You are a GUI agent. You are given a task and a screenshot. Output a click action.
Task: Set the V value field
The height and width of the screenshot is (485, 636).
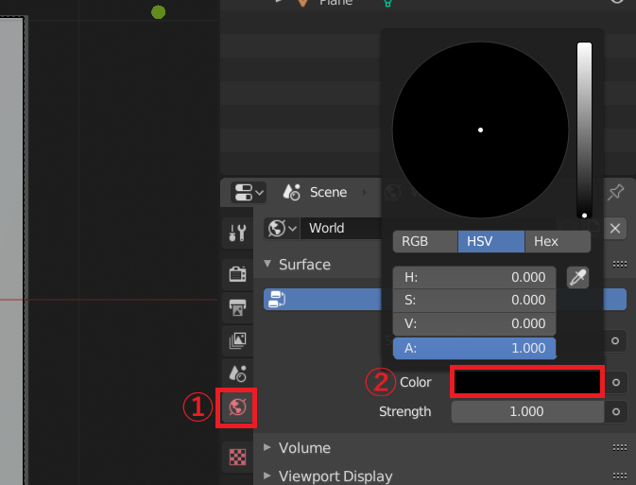coord(474,324)
